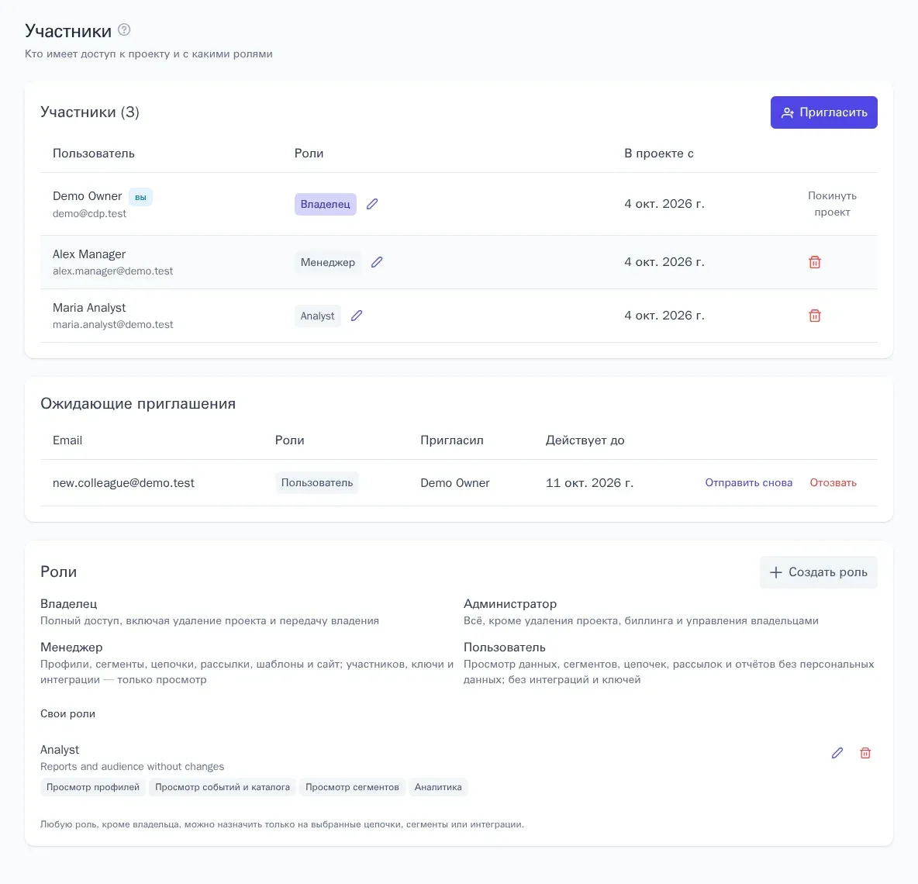Click the В проекте с column header
Viewport: 918px width, 884px height.
658,154
